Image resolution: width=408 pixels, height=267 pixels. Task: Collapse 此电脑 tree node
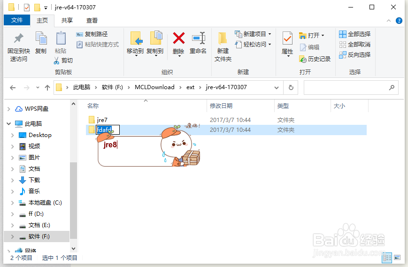coord(8,124)
